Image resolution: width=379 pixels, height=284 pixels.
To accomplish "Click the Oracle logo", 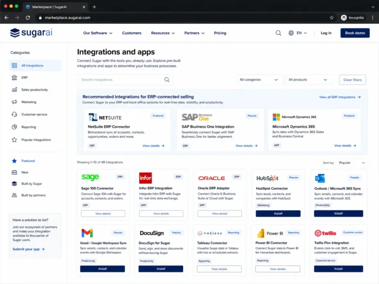I will click(x=211, y=178).
